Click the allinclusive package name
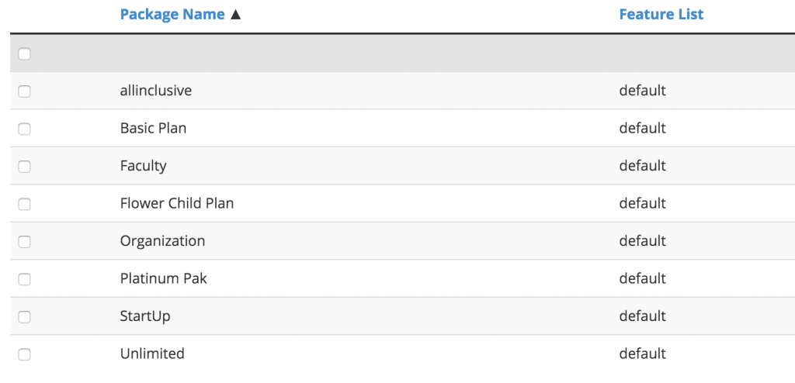Viewport: 795px width, 383px height. point(156,91)
